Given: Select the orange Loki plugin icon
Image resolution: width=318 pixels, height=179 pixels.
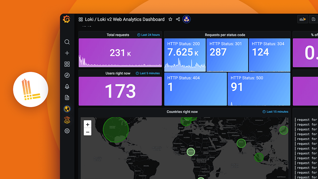Looking at the screenshot, I should (67, 120).
